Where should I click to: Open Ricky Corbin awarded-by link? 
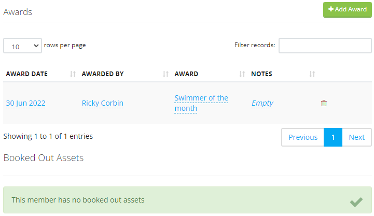click(x=102, y=103)
